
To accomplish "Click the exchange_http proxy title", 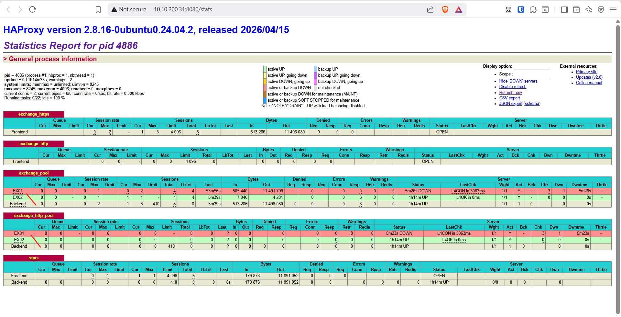I will coord(34,144).
